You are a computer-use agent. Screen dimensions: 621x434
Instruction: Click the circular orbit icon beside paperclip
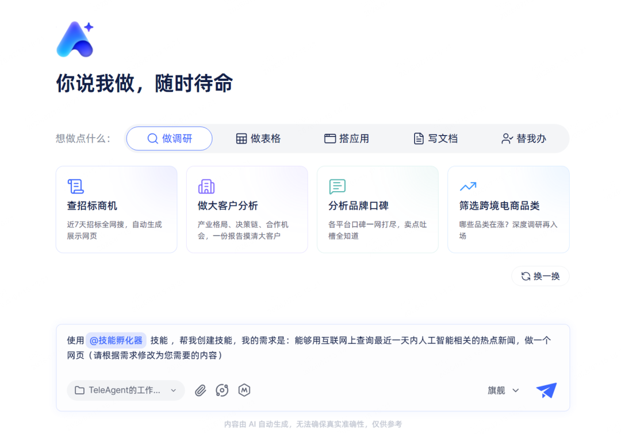click(222, 390)
